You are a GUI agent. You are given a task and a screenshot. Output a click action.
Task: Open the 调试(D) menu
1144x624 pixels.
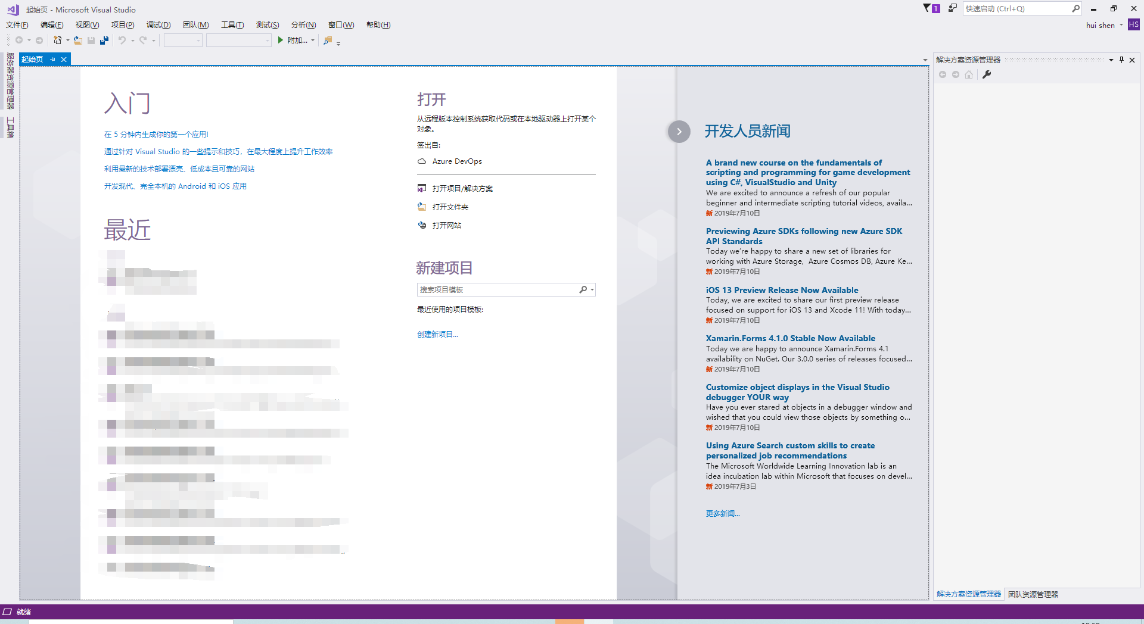158,24
